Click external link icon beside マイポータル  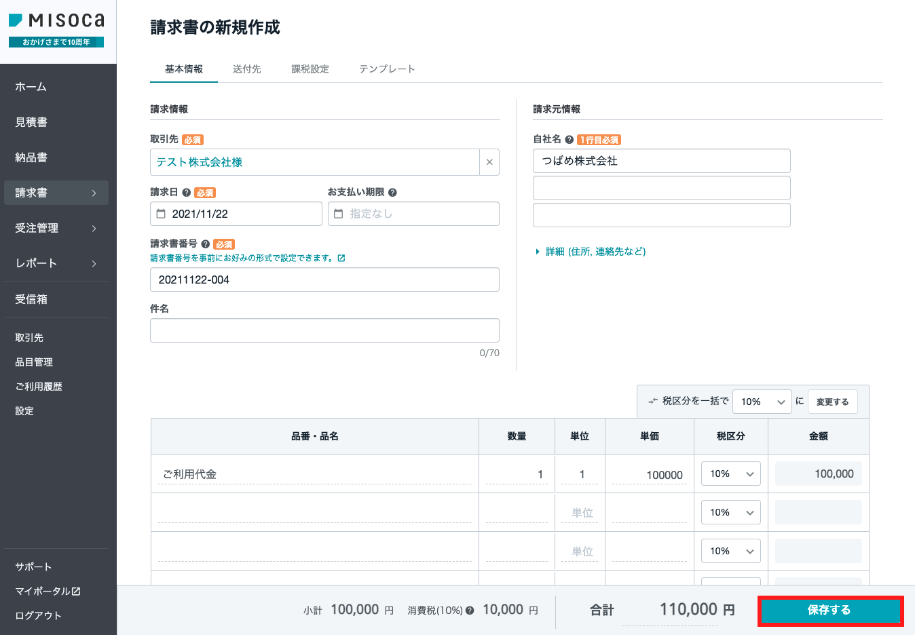pyautogui.click(x=76, y=591)
